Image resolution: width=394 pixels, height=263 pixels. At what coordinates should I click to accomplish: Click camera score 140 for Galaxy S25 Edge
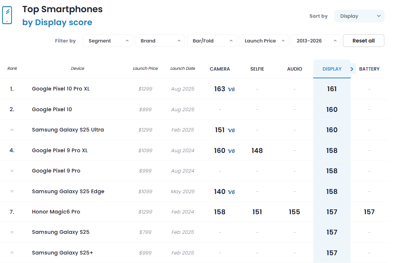point(220,192)
